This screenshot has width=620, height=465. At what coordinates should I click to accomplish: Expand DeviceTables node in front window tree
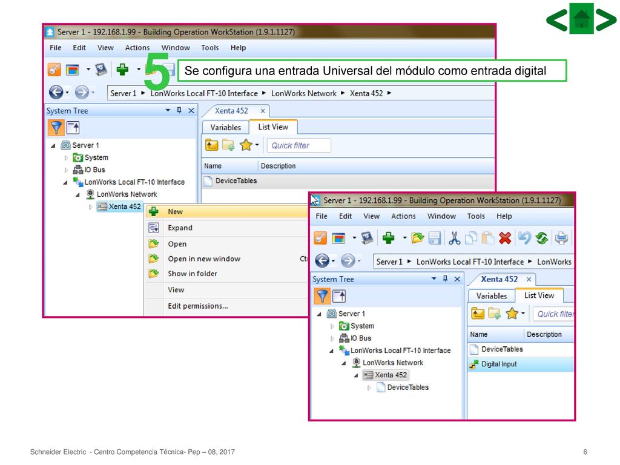point(369,388)
